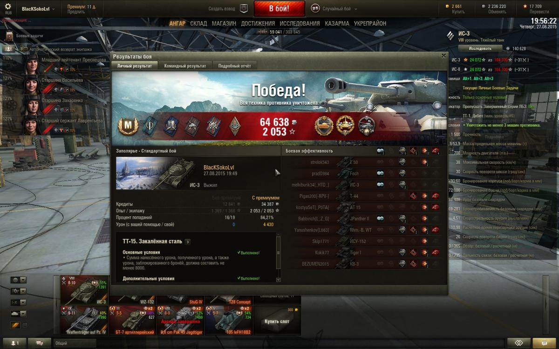The width and height of the screenshot is (559, 349).
Task: Click the red В бой! button
Action: click(279, 8)
